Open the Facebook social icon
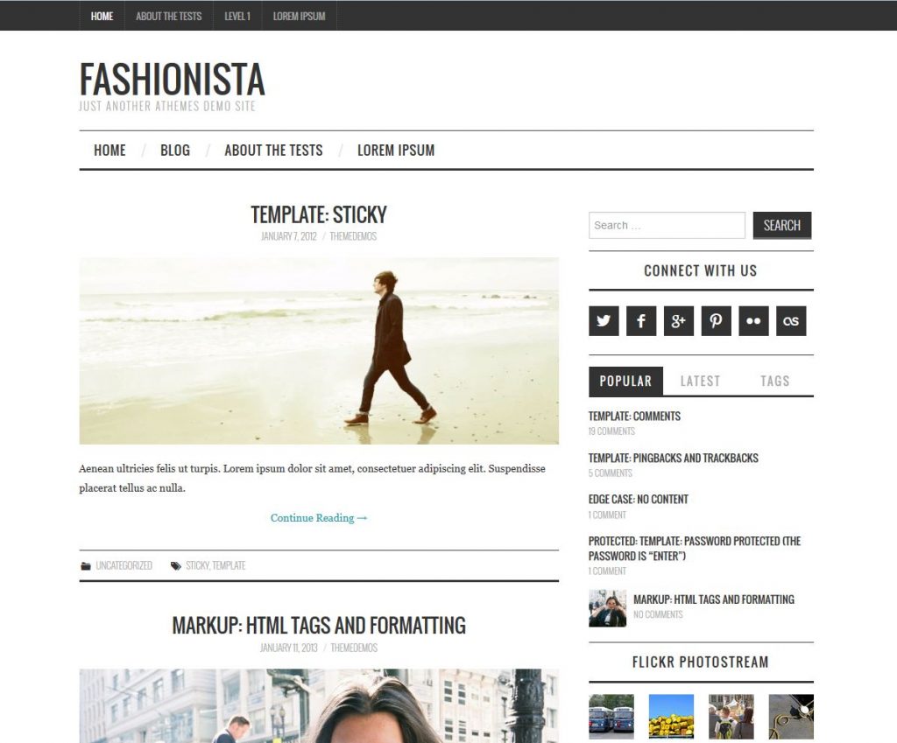897x743 pixels. (640, 320)
